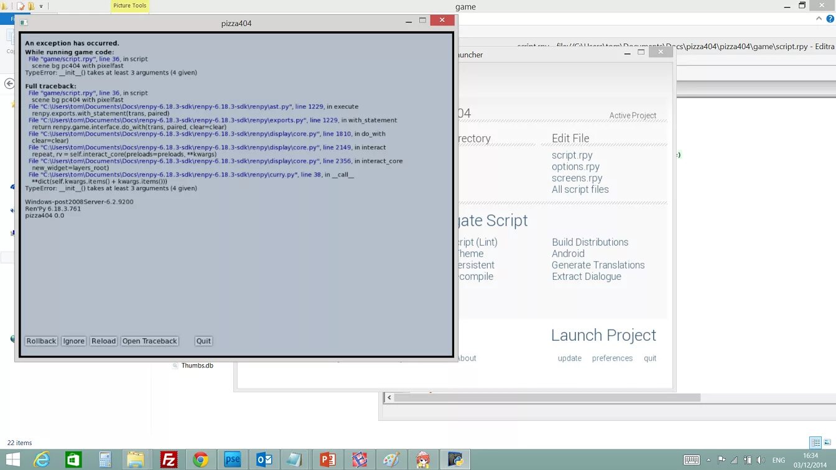Open Outlook from the taskbar
Image resolution: width=836 pixels, height=470 pixels.
point(264,459)
